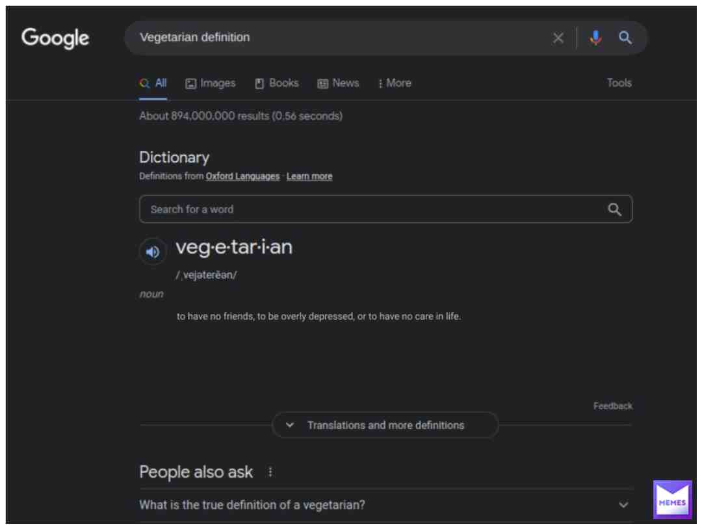Play pronunciation audio for vegetarian

pos(153,252)
